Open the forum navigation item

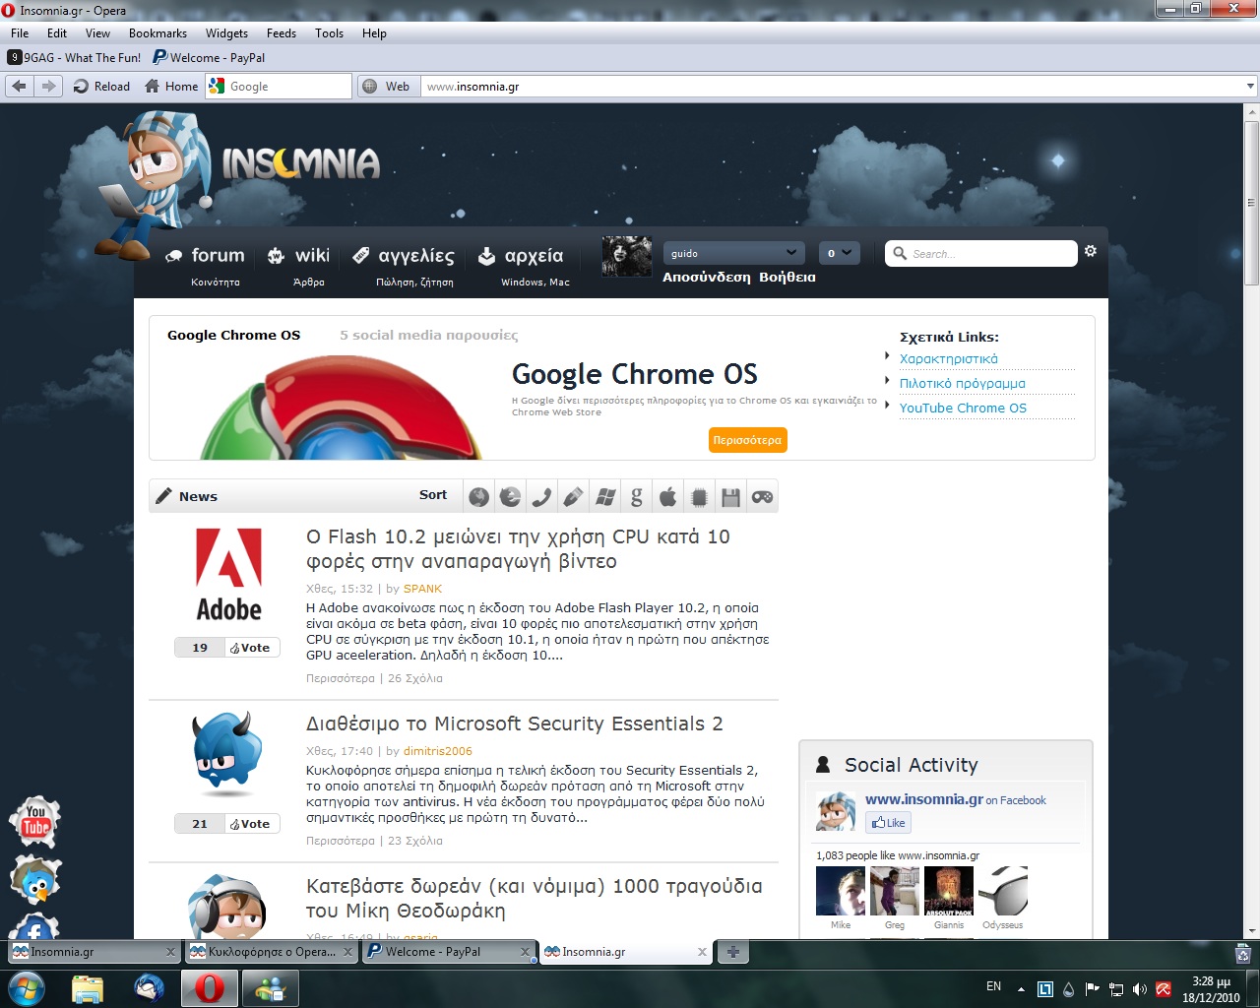pos(206,264)
